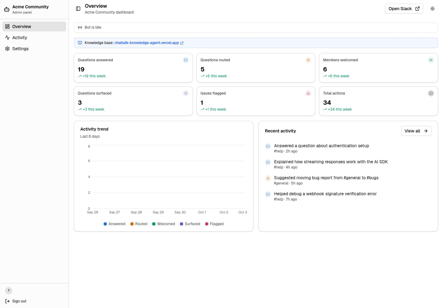This screenshot has height=308, width=443.
Task: Click icon beside authentication setup activity
Action: click(268, 146)
